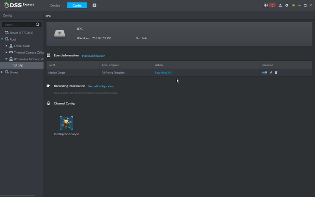Click the Channel Config section icon

coord(48,103)
